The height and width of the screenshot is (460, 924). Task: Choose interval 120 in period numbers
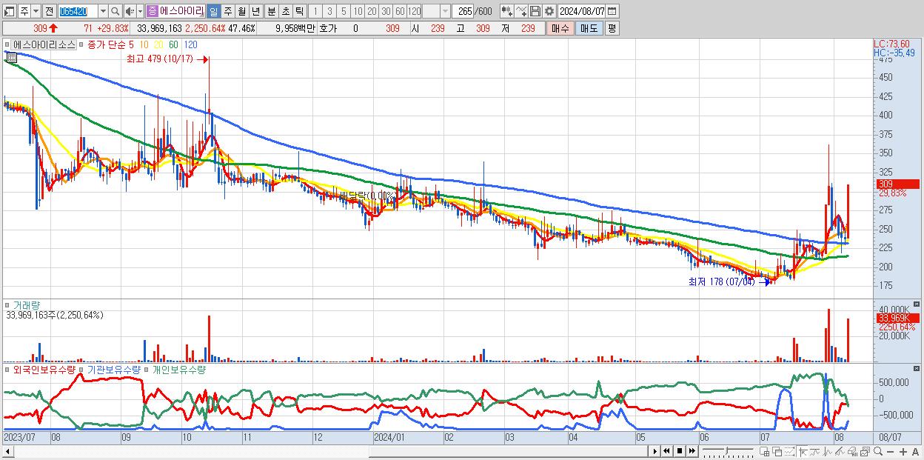pos(414,11)
